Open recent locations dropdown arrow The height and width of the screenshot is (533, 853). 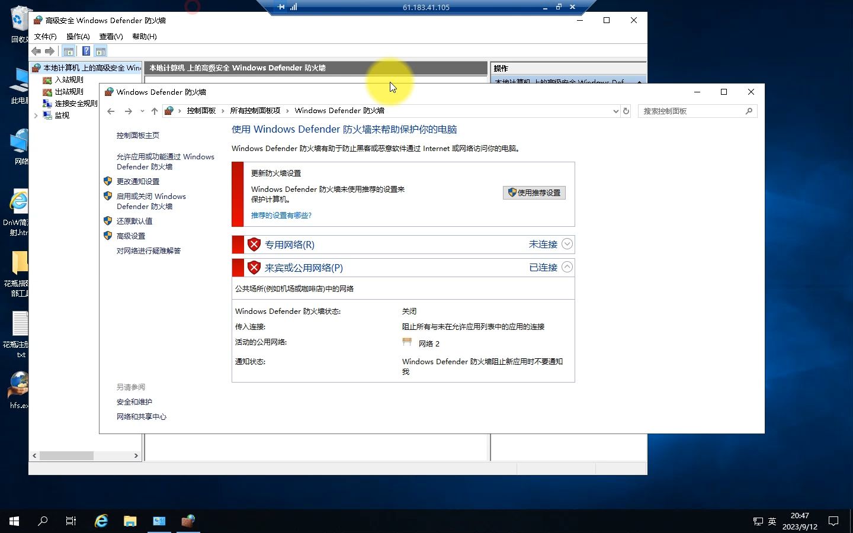(142, 111)
